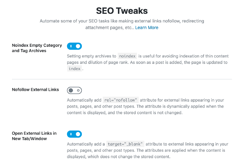Viewport: 244px width, 165px height.
Task: Click the blue toggle next to New Tab/Window setting
Action: 74,134
